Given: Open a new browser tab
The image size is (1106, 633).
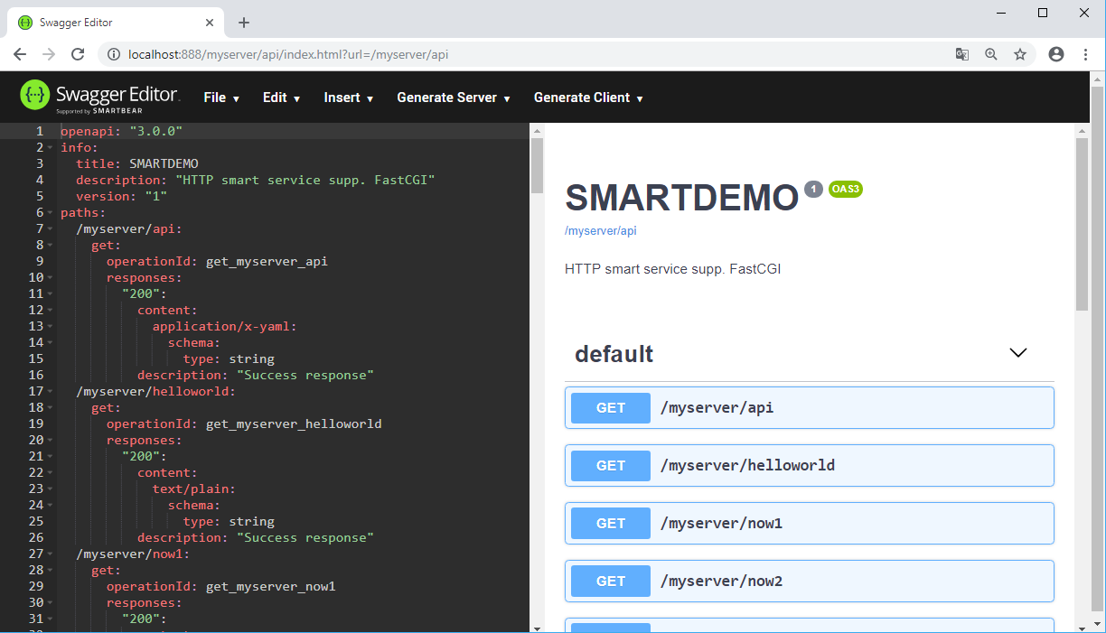Looking at the screenshot, I should (244, 23).
